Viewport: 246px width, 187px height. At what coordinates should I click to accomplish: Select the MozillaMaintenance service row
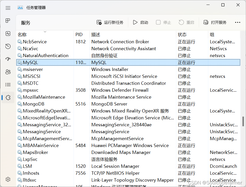(x=128, y=97)
